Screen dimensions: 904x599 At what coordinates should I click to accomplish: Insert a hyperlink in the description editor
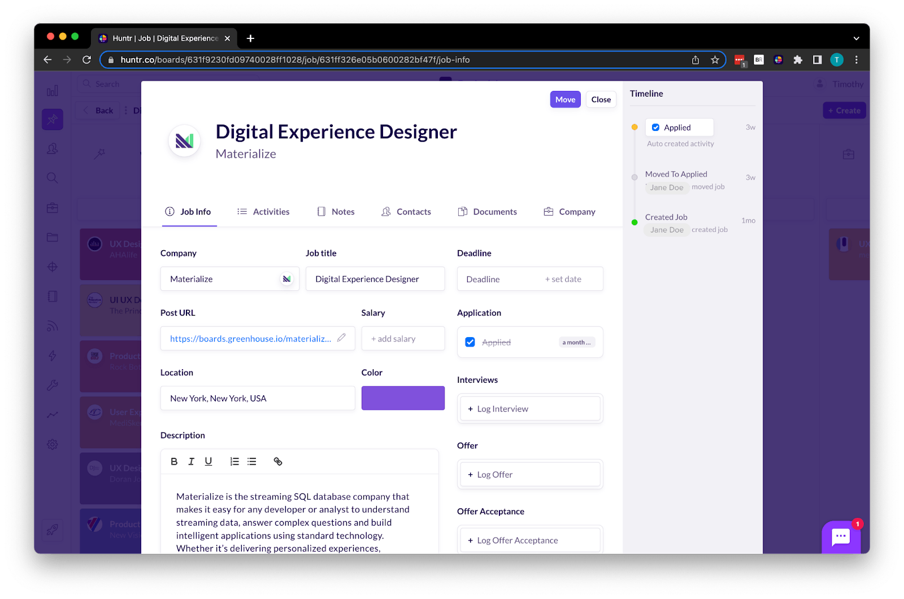point(278,461)
